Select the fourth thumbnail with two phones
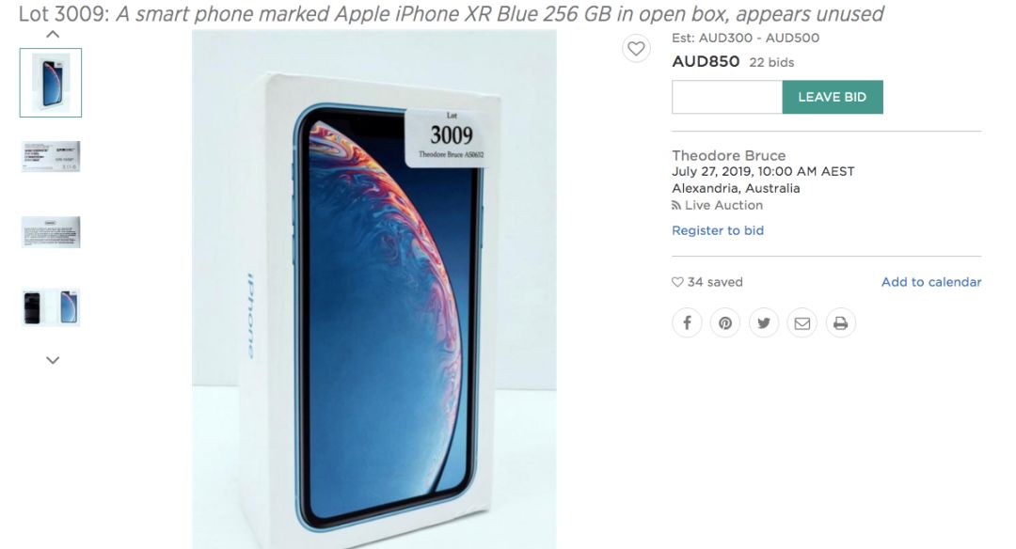This screenshot has height=549, width=1016. click(x=51, y=306)
